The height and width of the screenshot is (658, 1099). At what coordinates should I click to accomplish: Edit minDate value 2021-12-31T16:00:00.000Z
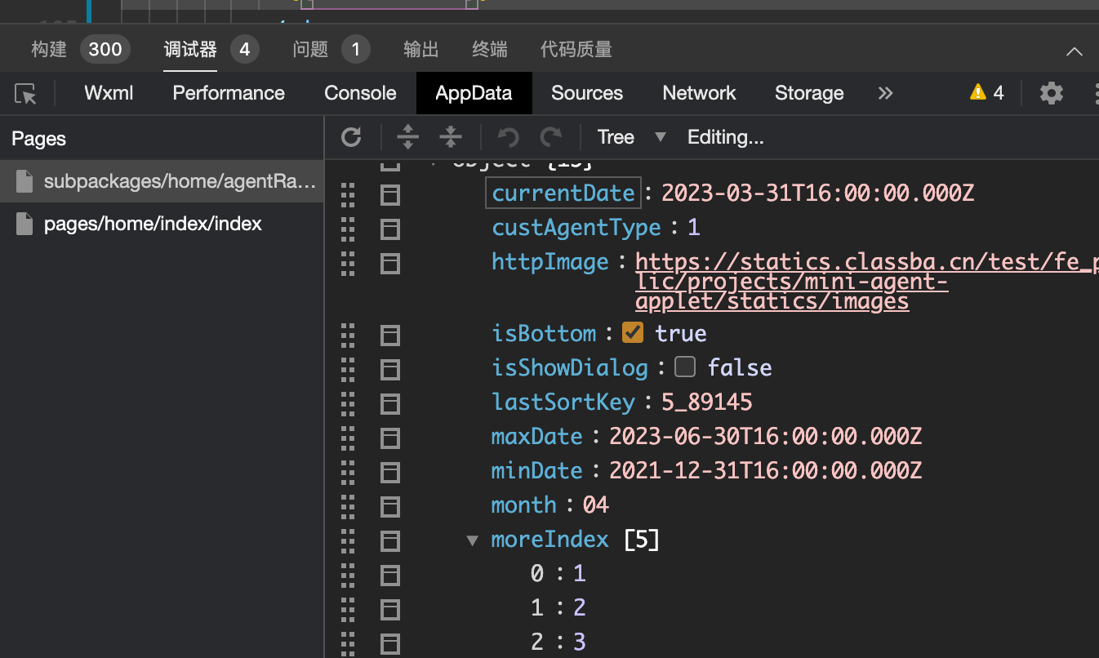pos(765,471)
